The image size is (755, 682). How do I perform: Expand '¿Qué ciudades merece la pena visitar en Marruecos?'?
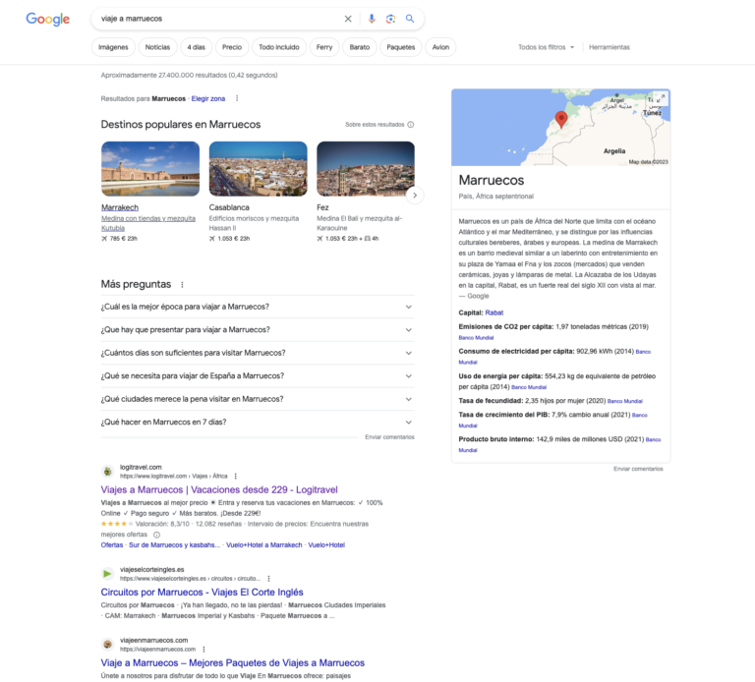[x=258, y=399]
